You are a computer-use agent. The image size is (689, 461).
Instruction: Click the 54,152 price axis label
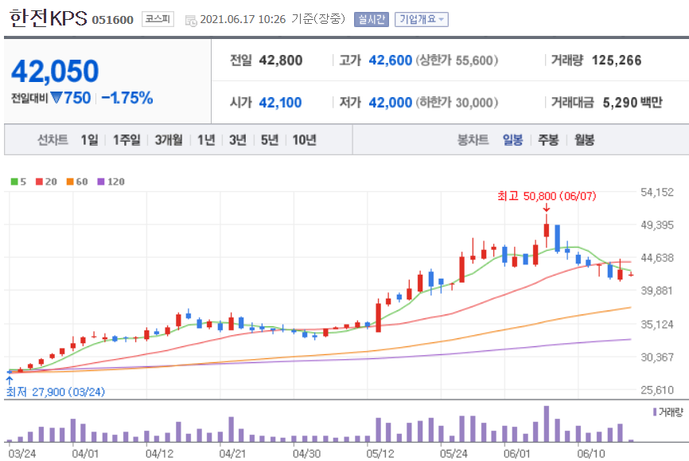point(657,192)
